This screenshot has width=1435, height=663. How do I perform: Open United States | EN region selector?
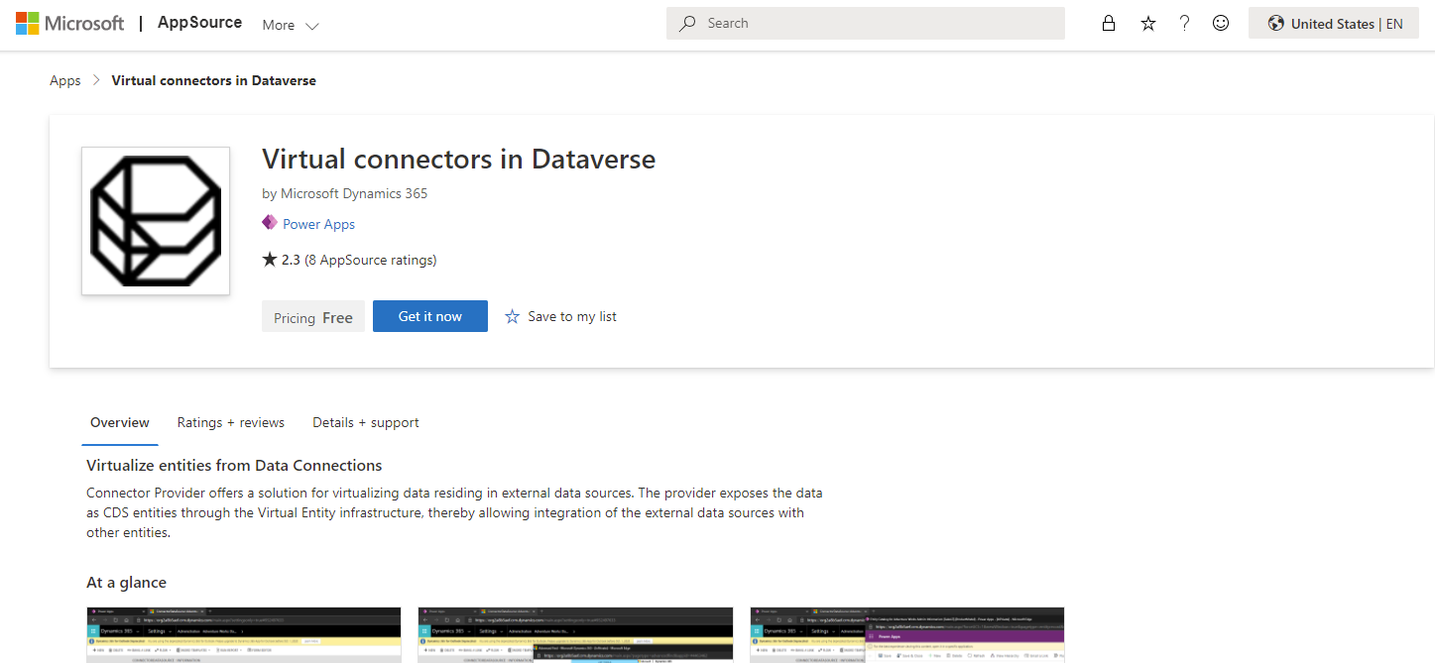point(1334,23)
